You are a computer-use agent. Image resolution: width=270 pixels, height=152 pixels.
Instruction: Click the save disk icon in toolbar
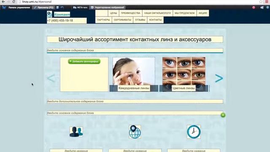pyautogui.click(x=57, y=8)
